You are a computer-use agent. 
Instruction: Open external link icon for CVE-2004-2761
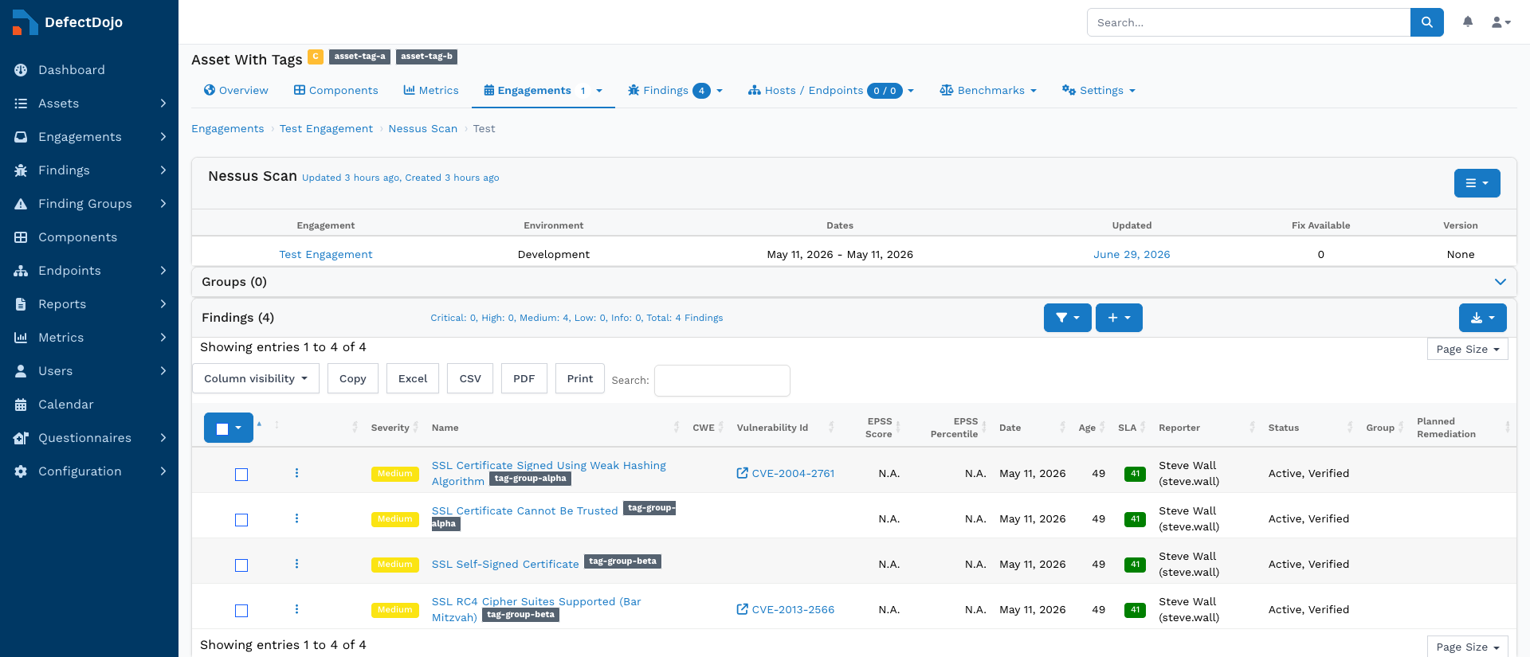742,473
